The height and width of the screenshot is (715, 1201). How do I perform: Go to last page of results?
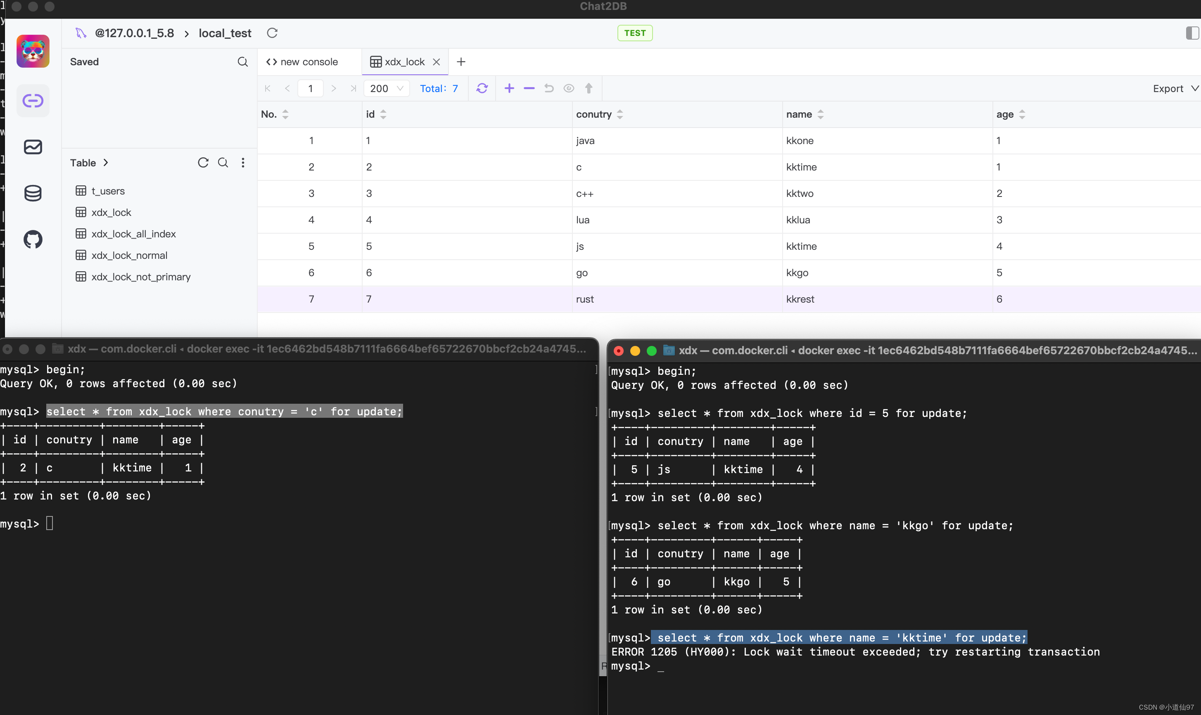353,88
